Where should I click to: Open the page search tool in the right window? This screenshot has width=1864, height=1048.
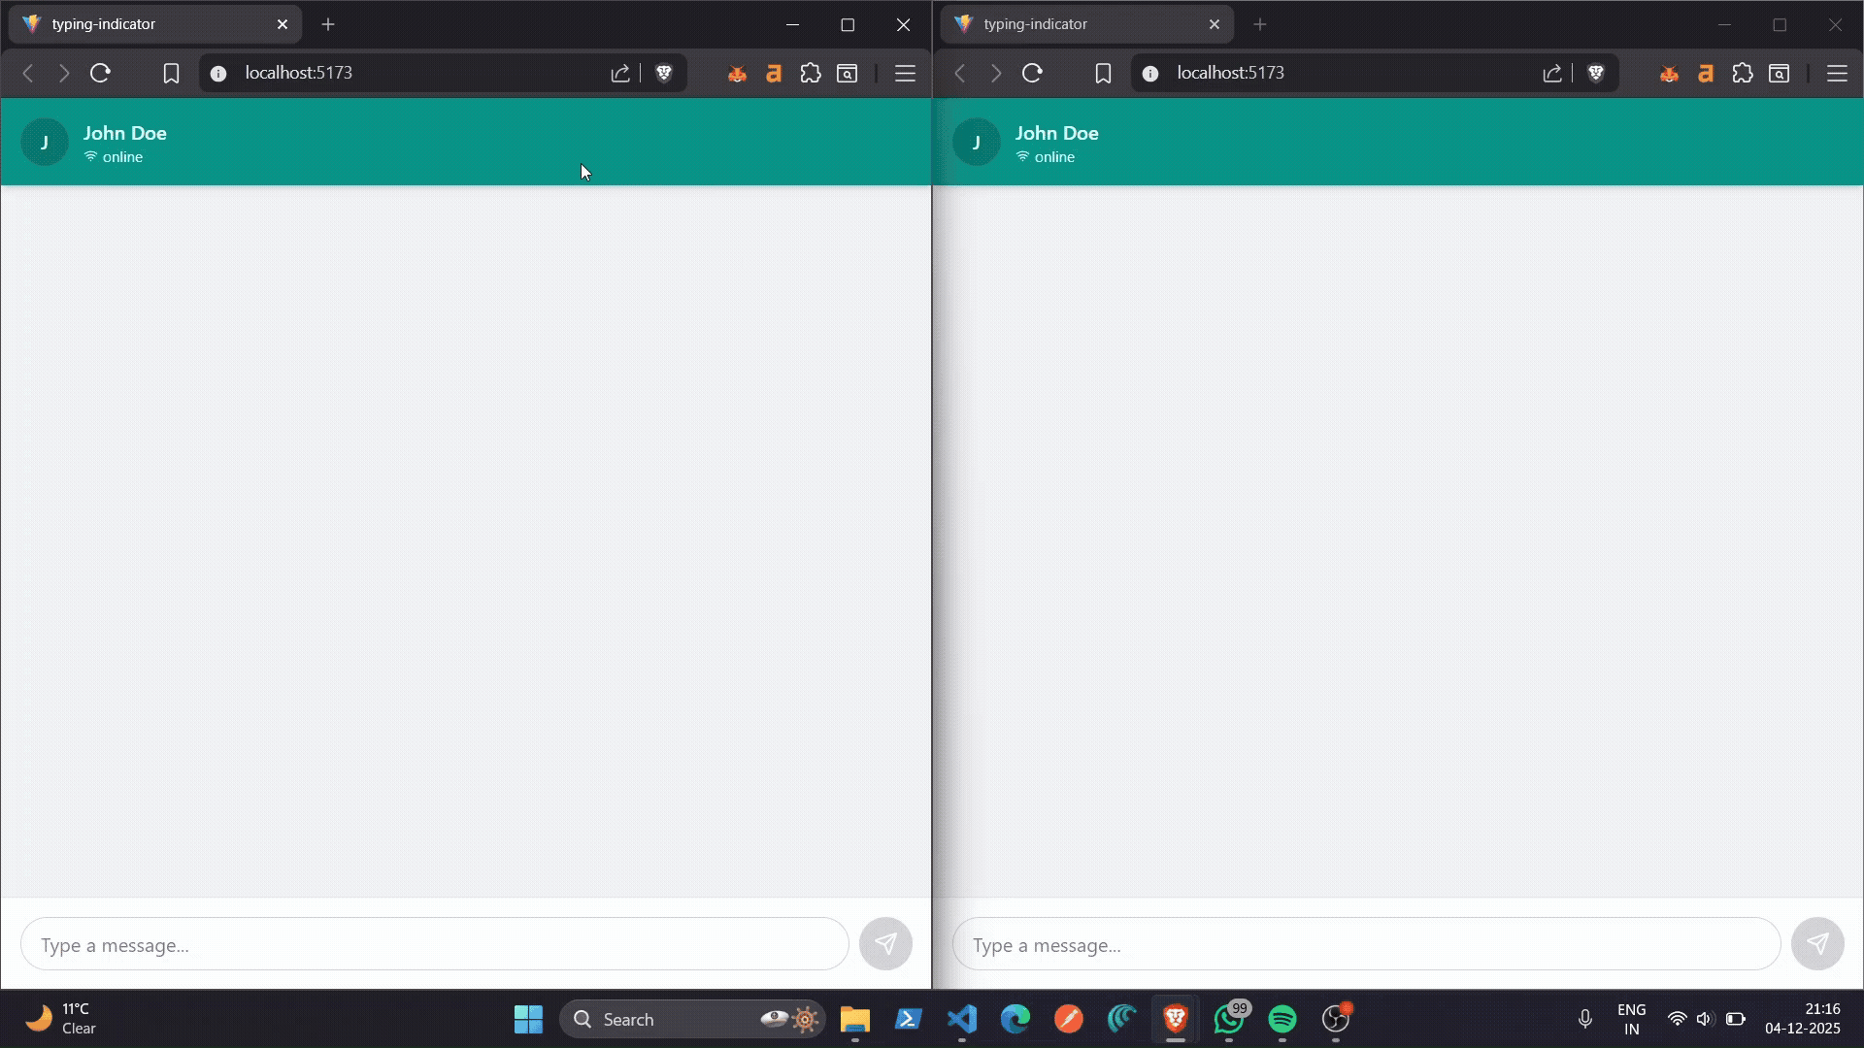click(x=1781, y=73)
